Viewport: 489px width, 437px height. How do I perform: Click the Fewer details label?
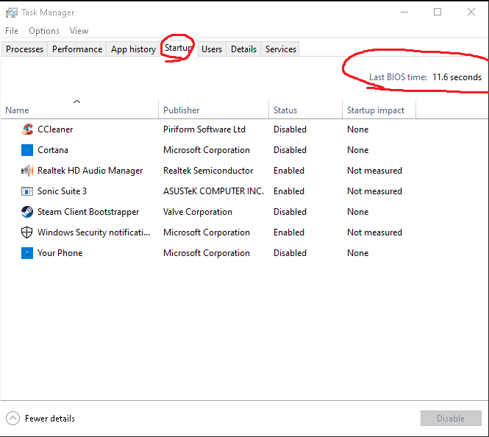pyautogui.click(x=50, y=419)
